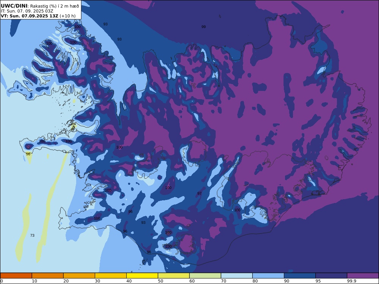
Task: Click the "73" humidity value over the sea
Action: point(32,235)
